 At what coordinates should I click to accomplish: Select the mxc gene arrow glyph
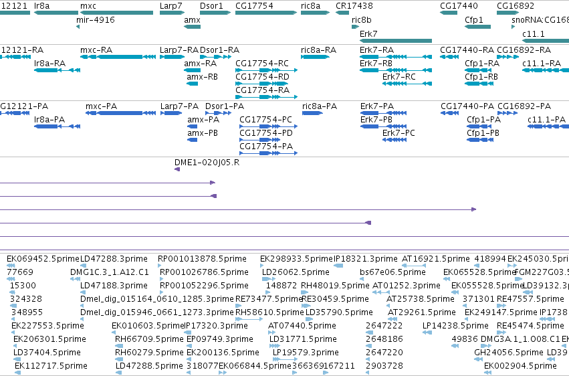[116, 13]
